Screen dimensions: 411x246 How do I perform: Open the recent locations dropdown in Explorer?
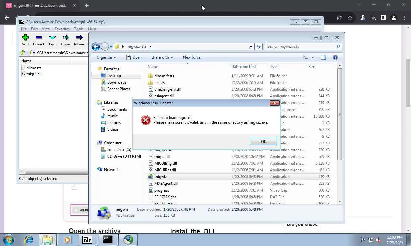111,47
